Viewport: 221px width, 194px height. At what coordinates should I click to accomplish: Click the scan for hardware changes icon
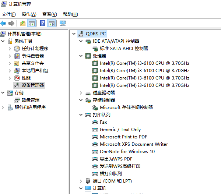63,23
